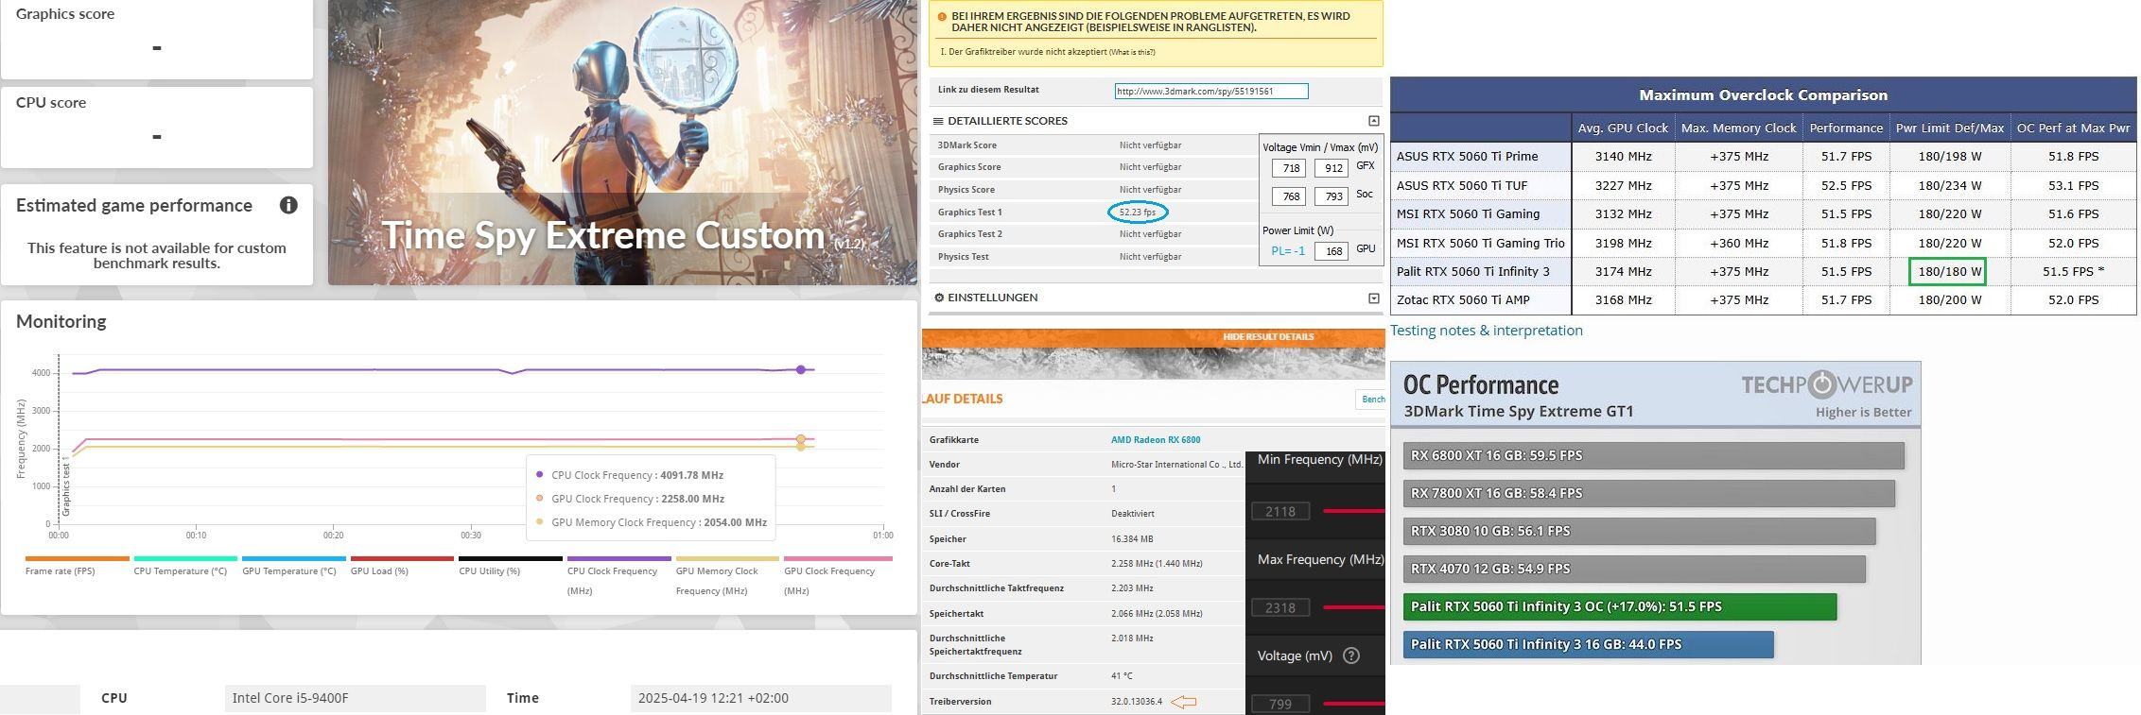
Task: Click the Time Spy Extreme Custom banner image
Action: click(x=622, y=143)
